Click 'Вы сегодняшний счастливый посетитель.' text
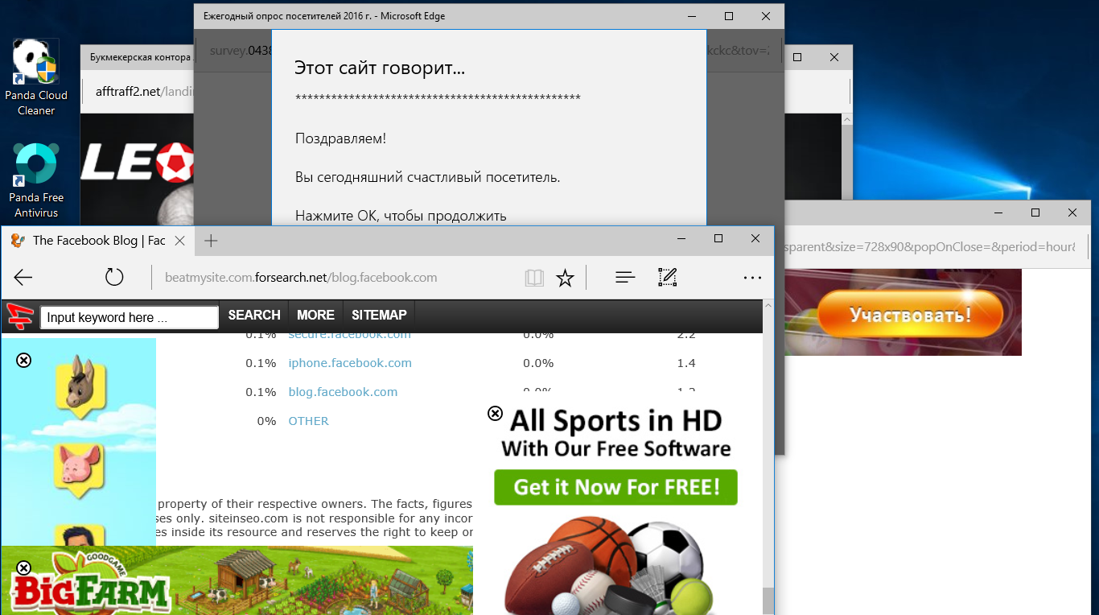Viewport: 1099px width, 615px height. pyautogui.click(x=427, y=177)
